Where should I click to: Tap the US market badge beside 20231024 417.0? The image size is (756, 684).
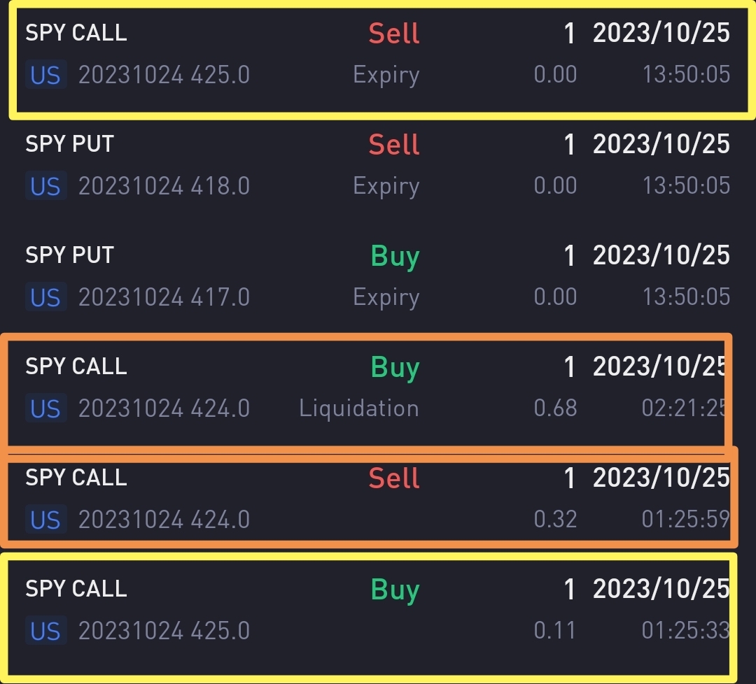[45, 297]
